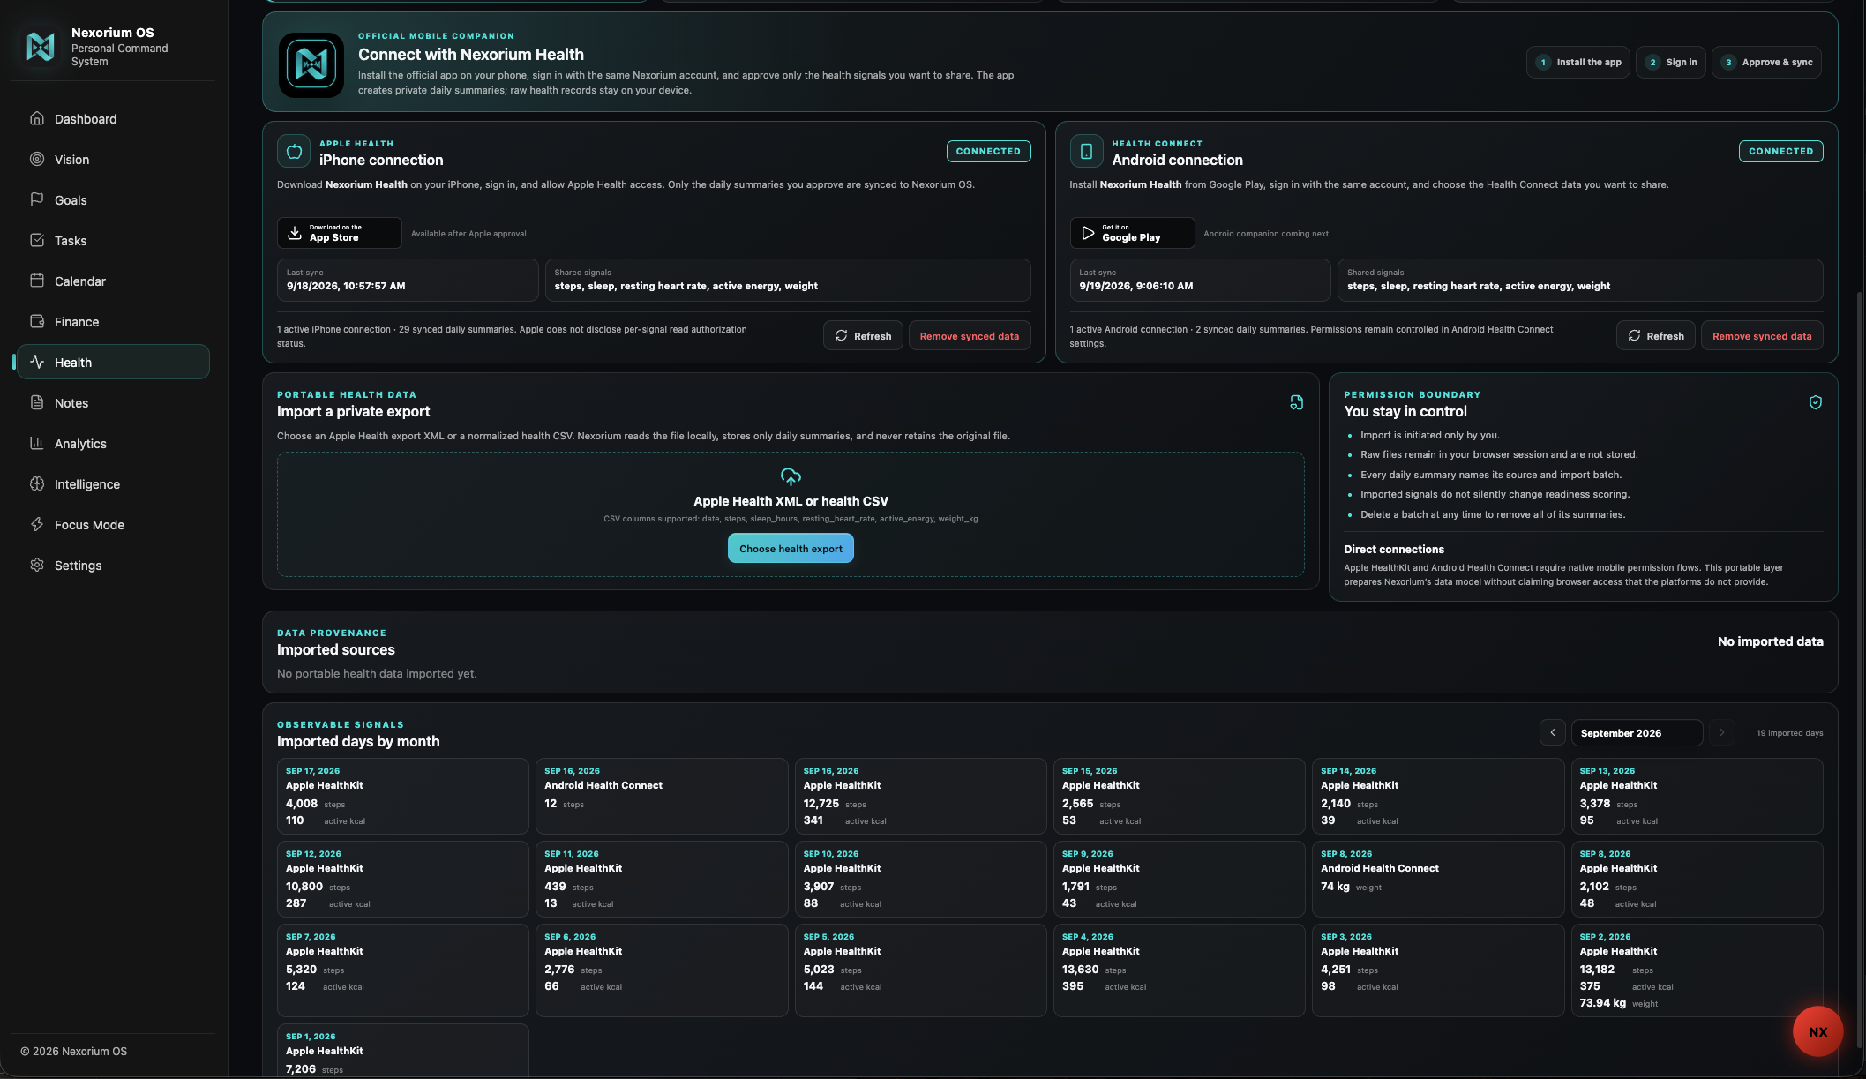Click the Calendar sidebar icon
Viewport: 1866px width, 1079px height.
tap(37, 281)
